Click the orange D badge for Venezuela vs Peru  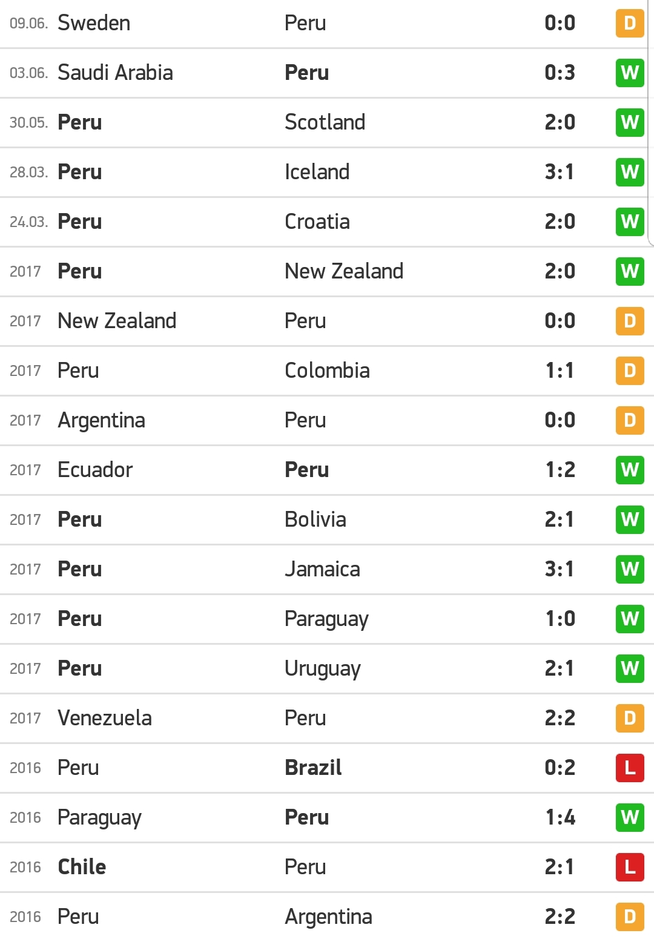630,718
